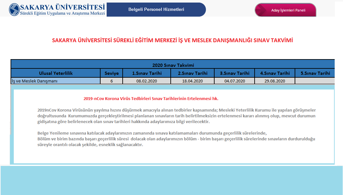This screenshot has height=195, width=343.
Task: Click the 2.Sınav Tarihi column header
Action: 192,73
